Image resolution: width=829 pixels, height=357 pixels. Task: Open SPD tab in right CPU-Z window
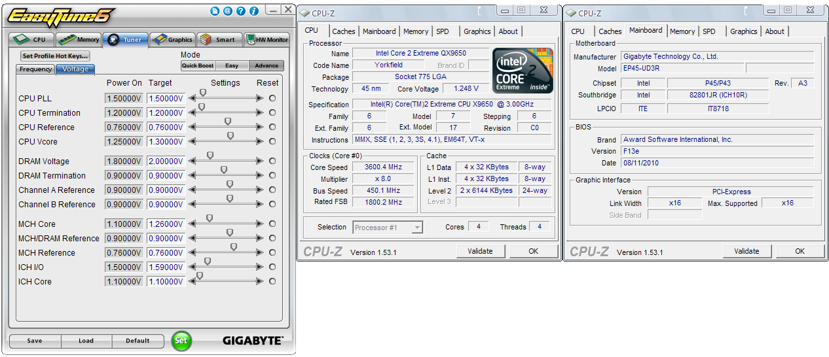(709, 31)
